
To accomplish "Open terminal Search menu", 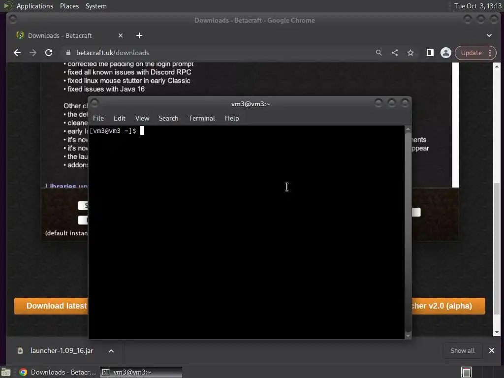I will coord(168,118).
